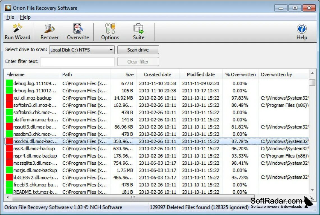
Task: Select the softokn3.dll.moz-b file name
Action: click(x=35, y=105)
